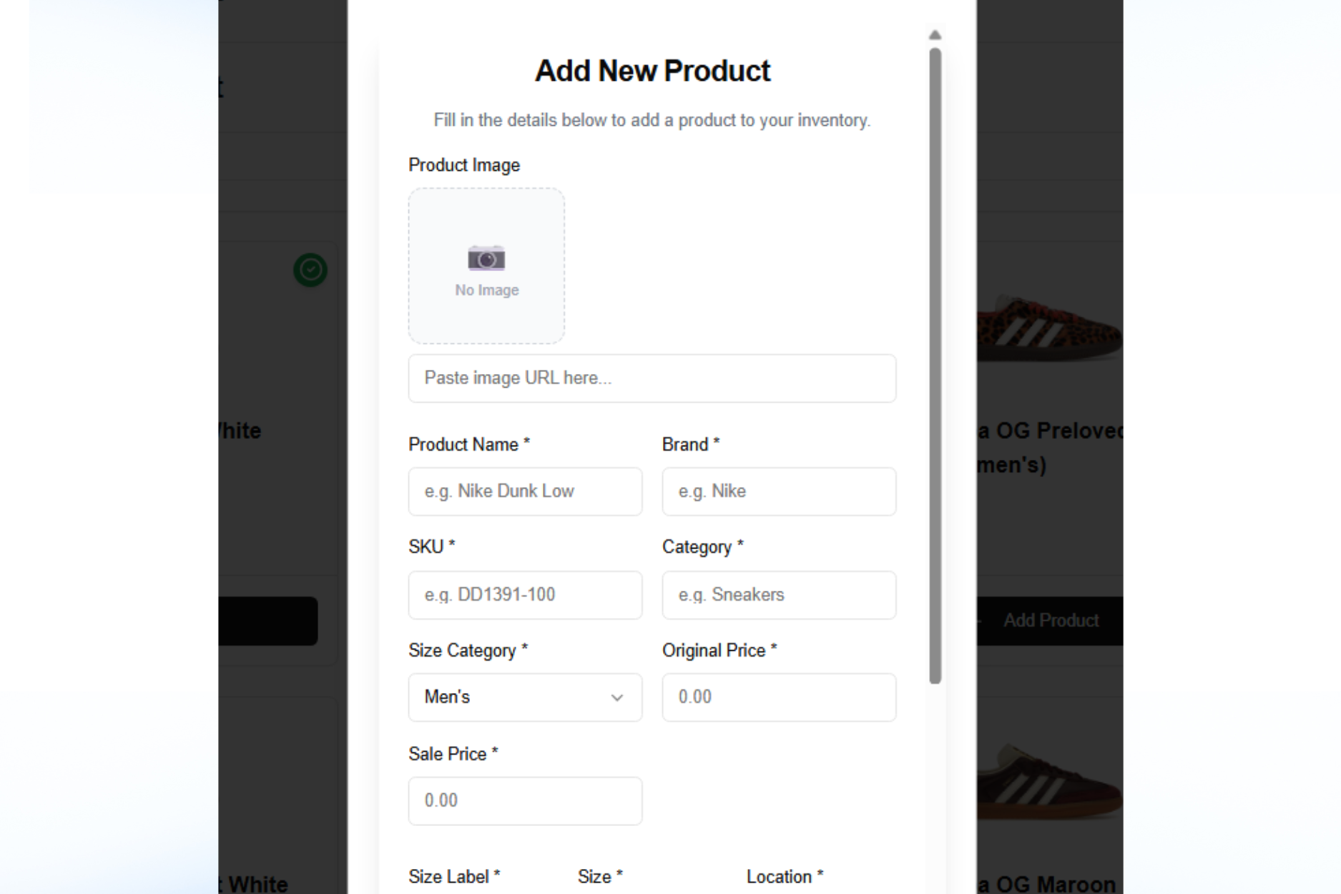
Task: Open the Size Category dropdown showing Men's
Action: point(524,697)
